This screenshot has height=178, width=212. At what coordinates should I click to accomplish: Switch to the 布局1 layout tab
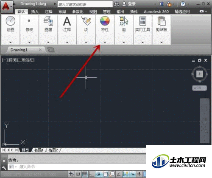tap(39, 150)
